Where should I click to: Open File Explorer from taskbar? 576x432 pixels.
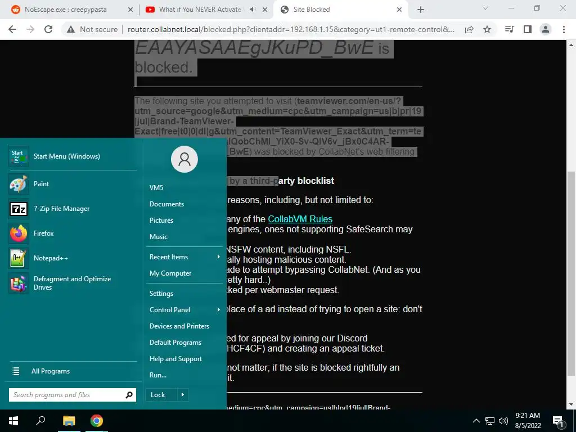click(69, 421)
